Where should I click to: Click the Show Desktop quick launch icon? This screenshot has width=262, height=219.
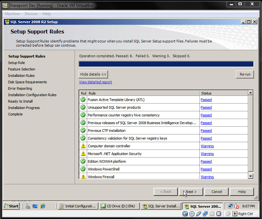[35, 206]
